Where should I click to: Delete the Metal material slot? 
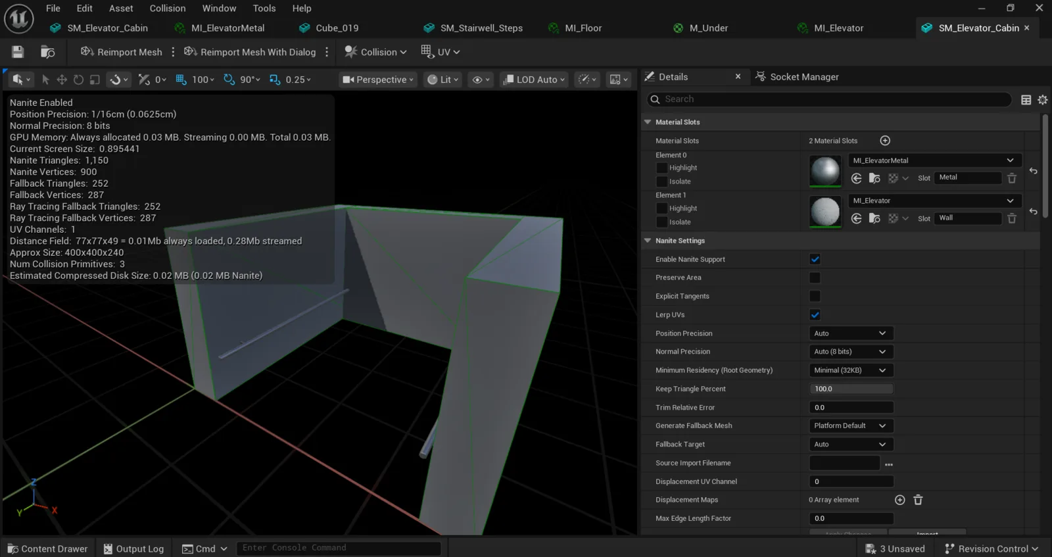1012,178
